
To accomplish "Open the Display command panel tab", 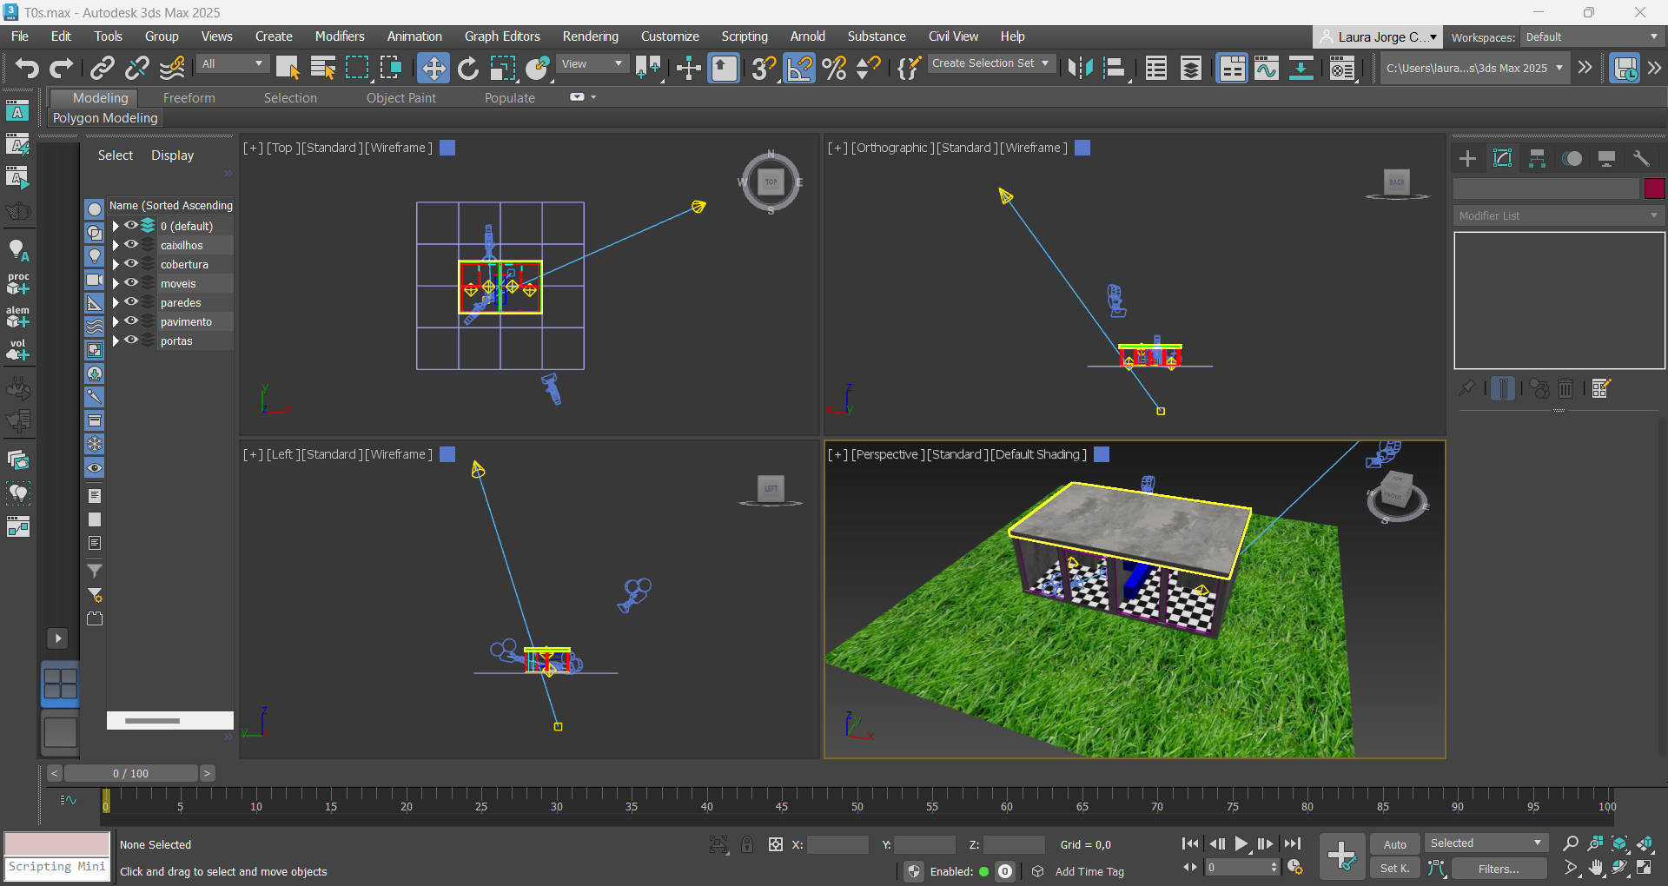I will (x=1606, y=158).
